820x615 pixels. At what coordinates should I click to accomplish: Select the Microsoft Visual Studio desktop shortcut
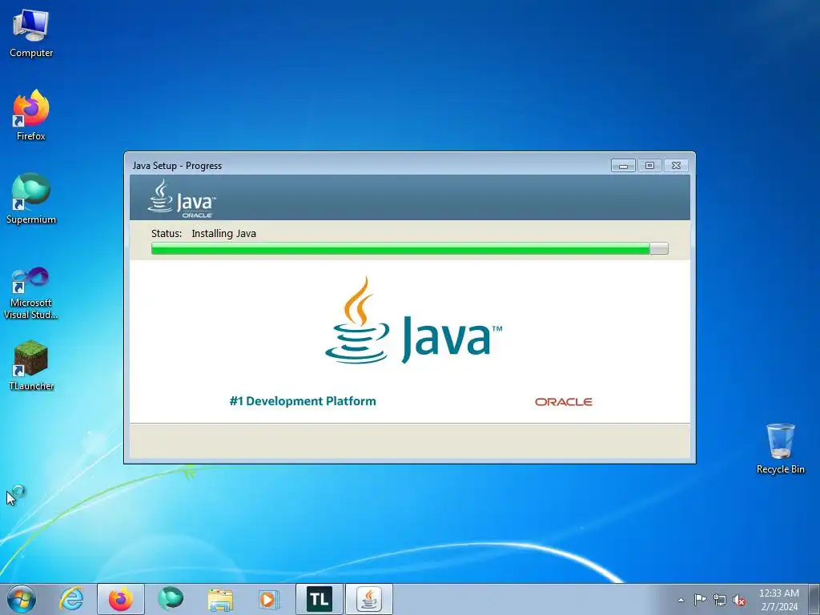click(31, 293)
